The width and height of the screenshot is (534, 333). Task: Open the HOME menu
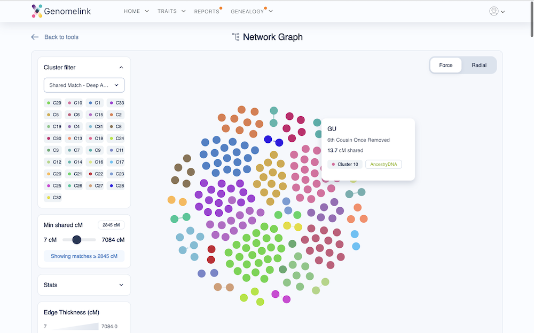[132, 11]
